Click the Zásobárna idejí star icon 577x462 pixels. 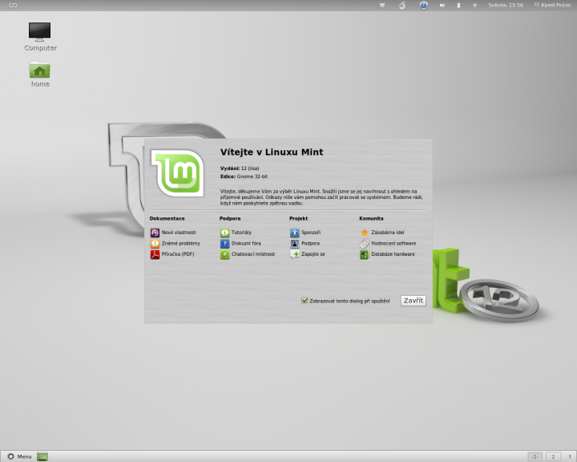click(x=365, y=233)
